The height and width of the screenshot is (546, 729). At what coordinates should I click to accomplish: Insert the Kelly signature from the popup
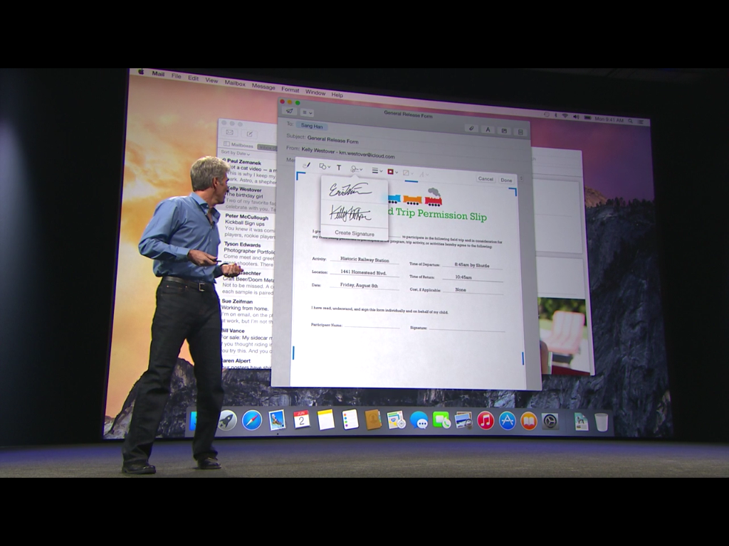pos(350,214)
